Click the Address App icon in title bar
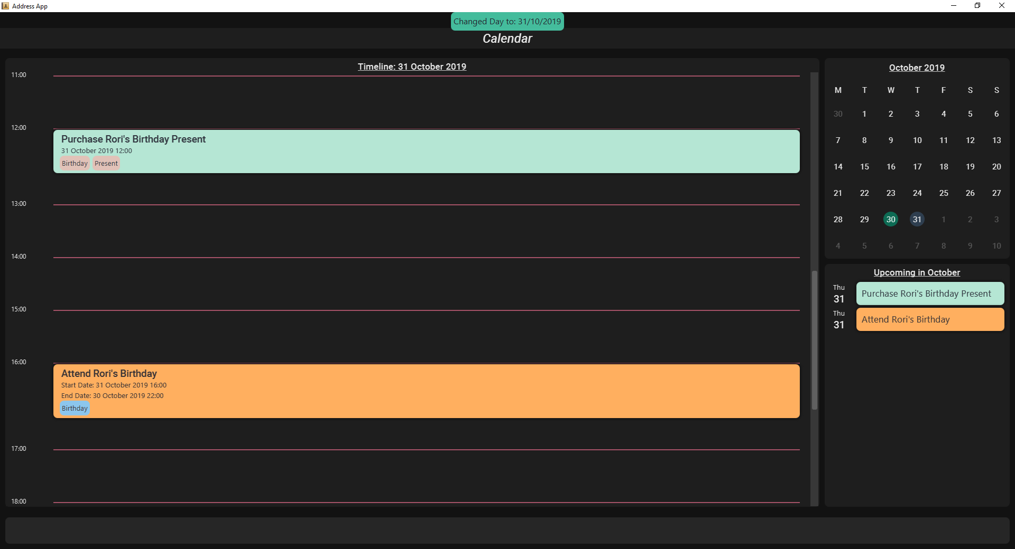Screen dimensions: 1015x549 point(5,6)
